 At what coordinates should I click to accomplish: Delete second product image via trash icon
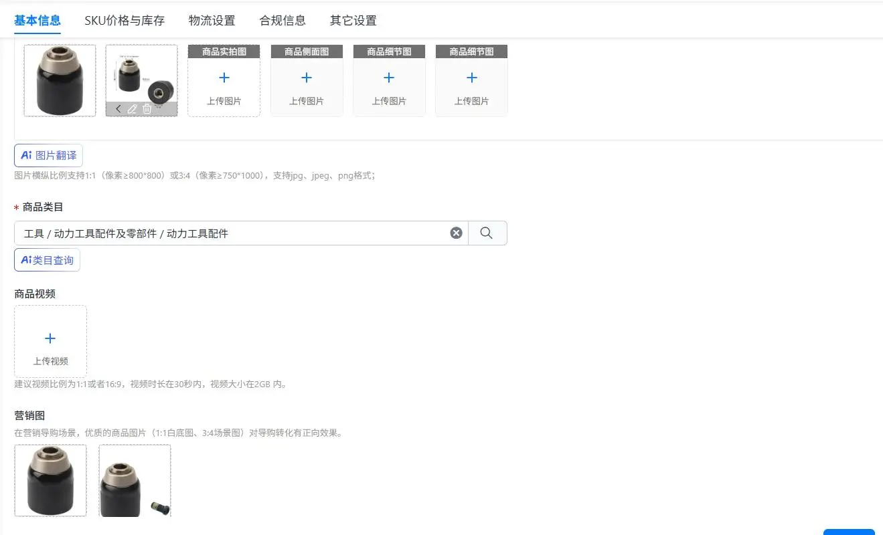[147, 109]
